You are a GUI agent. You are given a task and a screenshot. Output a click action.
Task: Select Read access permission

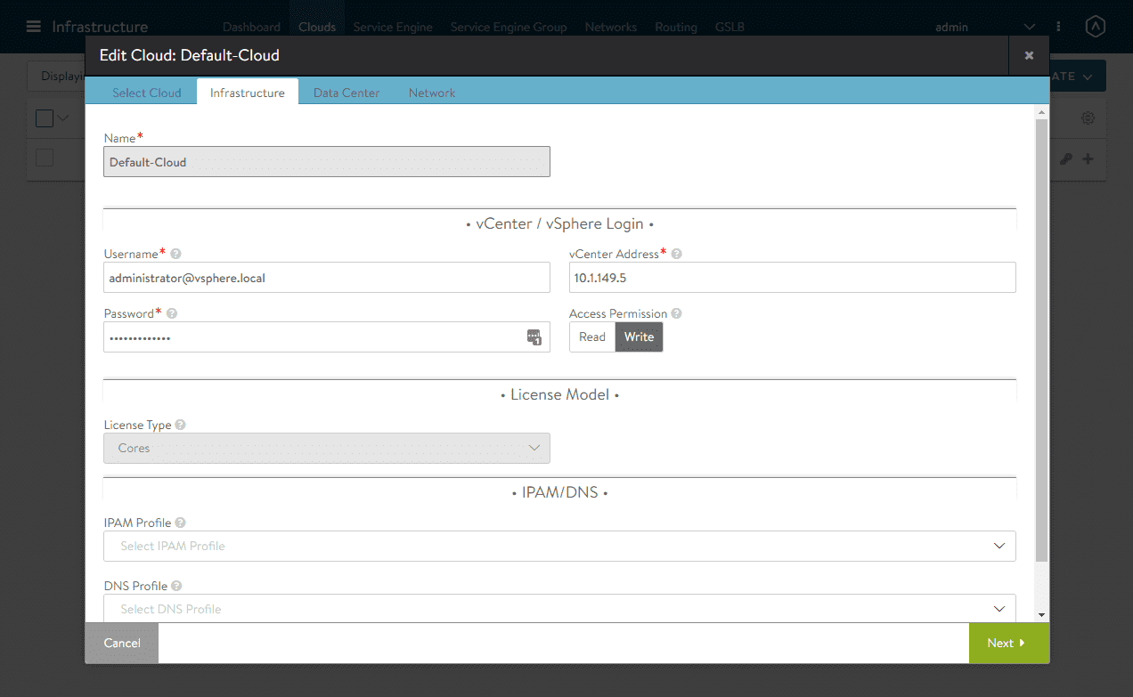pyautogui.click(x=592, y=337)
